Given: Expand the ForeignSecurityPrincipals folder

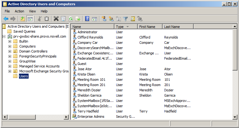Looking at the screenshot, I should [x=10, y=56].
